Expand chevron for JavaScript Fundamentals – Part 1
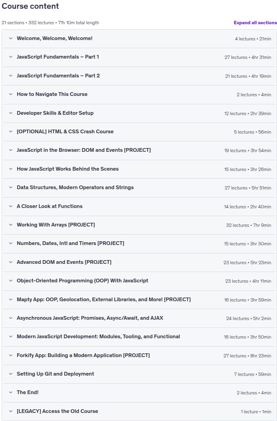The height and width of the screenshot is (421, 277). click(x=11, y=57)
